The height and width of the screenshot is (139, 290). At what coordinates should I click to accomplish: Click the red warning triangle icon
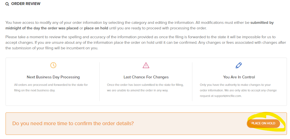point(146,65)
